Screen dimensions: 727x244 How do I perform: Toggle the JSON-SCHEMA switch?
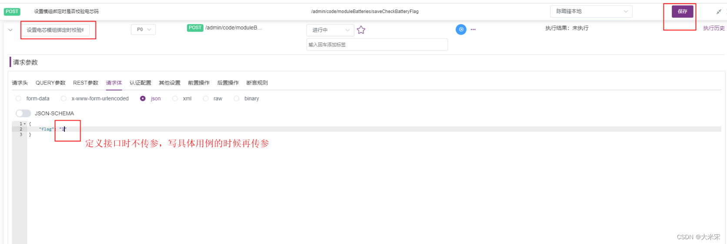tap(23, 113)
